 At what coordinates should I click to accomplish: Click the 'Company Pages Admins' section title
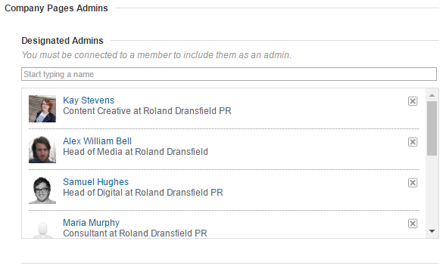pyautogui.click(x=56, y=8)
